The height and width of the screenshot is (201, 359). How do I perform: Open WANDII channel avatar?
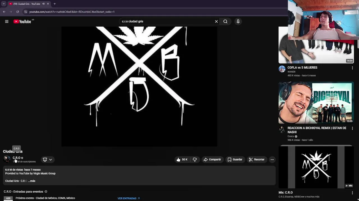tap(282, 69)
